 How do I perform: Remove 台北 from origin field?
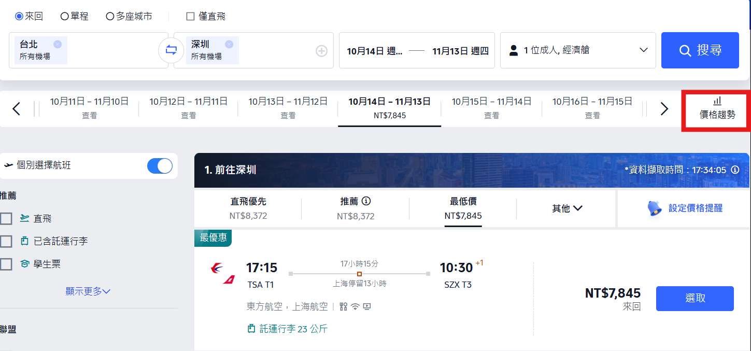(x=58, y=44)
